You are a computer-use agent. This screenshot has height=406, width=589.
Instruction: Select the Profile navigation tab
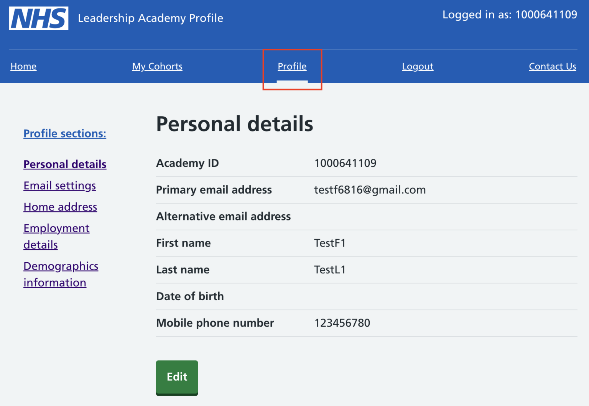pyautogui.click(x=292, y=66)
